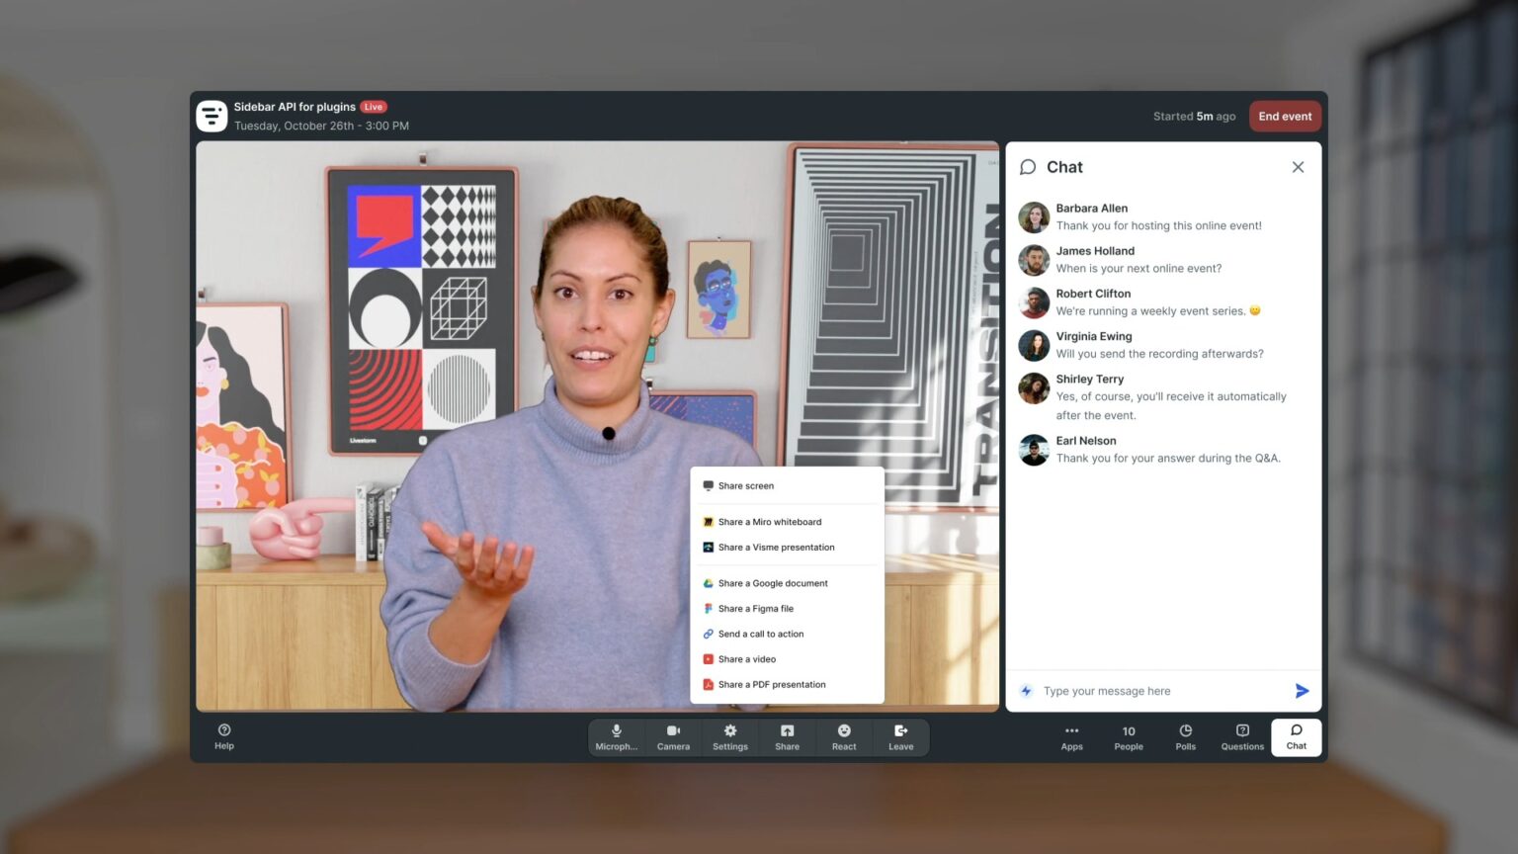The width and height of the screenshot is (1518, 854).
Task: Toggle the Chat sidebar button
Action: (x=1296, y=737)
